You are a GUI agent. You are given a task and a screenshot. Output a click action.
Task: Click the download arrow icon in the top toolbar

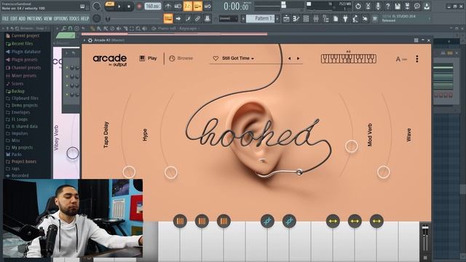coord(427,6)
